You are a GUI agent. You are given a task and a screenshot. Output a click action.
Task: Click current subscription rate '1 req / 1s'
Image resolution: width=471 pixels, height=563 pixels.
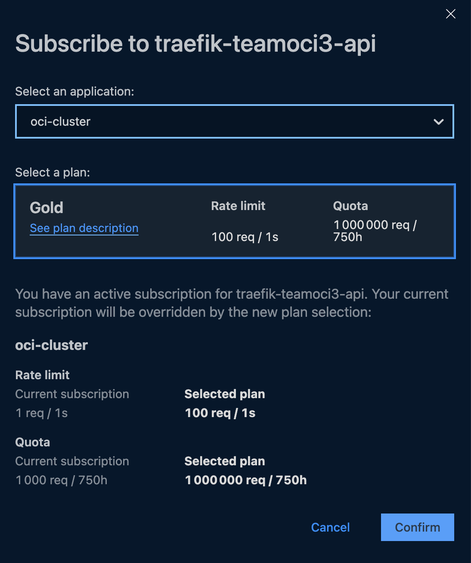(x=42, y=413)
